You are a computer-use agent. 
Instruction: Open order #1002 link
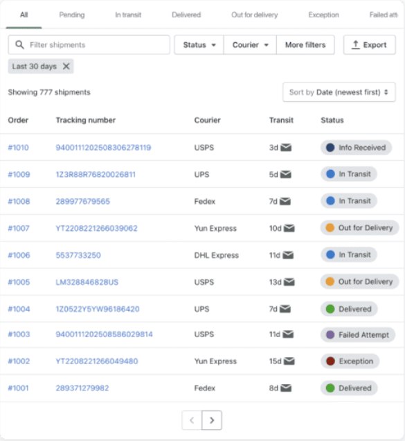point(19,361)
